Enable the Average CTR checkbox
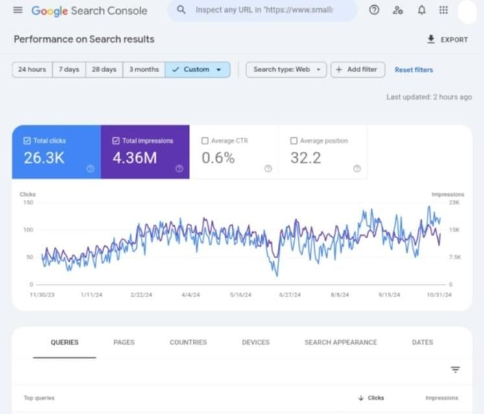 point(205,141)
